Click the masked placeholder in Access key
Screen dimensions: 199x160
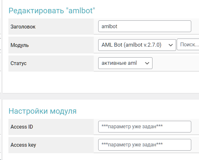coord(132,145)
